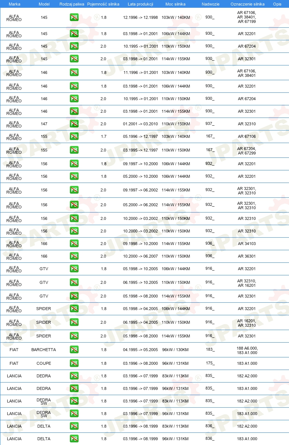Click the fuel icon for the Lancia Dedra SW 131KM row
This screenshot has width=289, height=445.
(x=74, y=414)
